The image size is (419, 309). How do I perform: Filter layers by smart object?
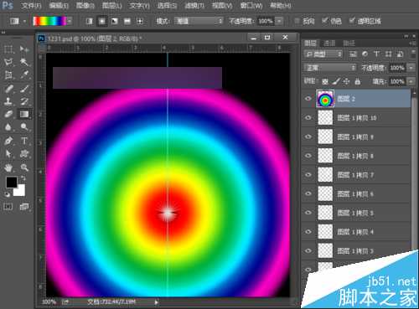[401, 54]
